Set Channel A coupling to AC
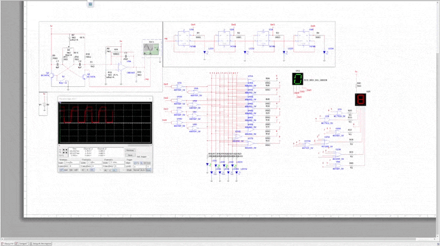 tap(83, 170)
